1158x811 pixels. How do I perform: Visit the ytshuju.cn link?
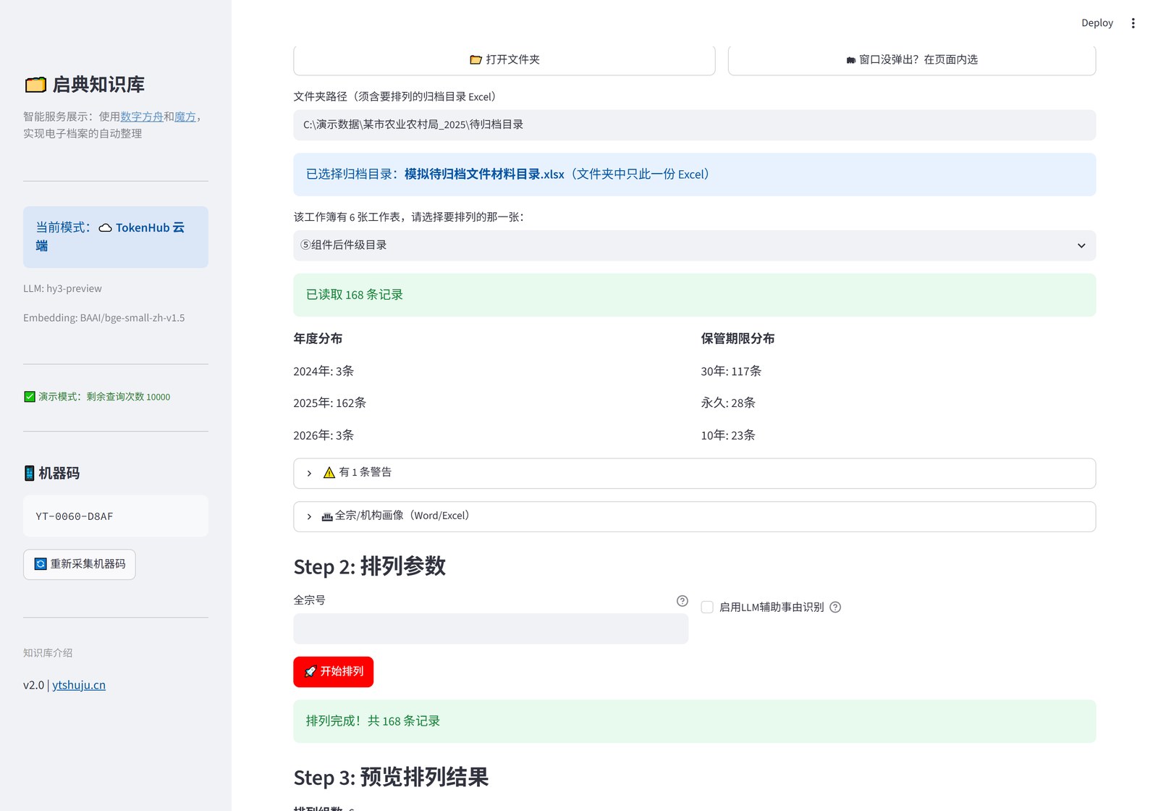coord(79,685)
